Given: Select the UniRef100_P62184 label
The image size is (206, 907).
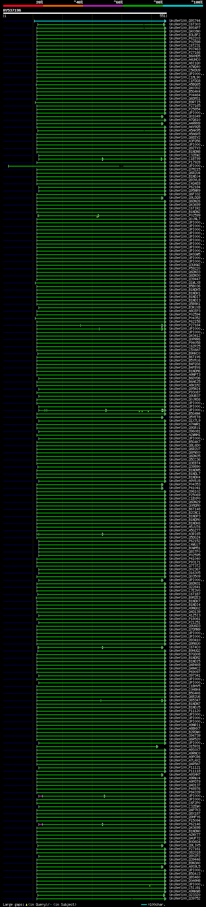Looking at the screenshot, I should pyautogui.click(x=184, y=187).
